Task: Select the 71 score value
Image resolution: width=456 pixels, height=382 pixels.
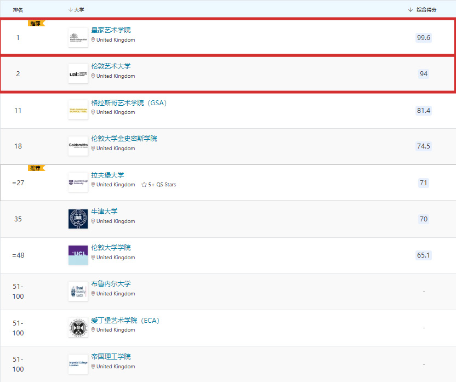Action: 424,183
